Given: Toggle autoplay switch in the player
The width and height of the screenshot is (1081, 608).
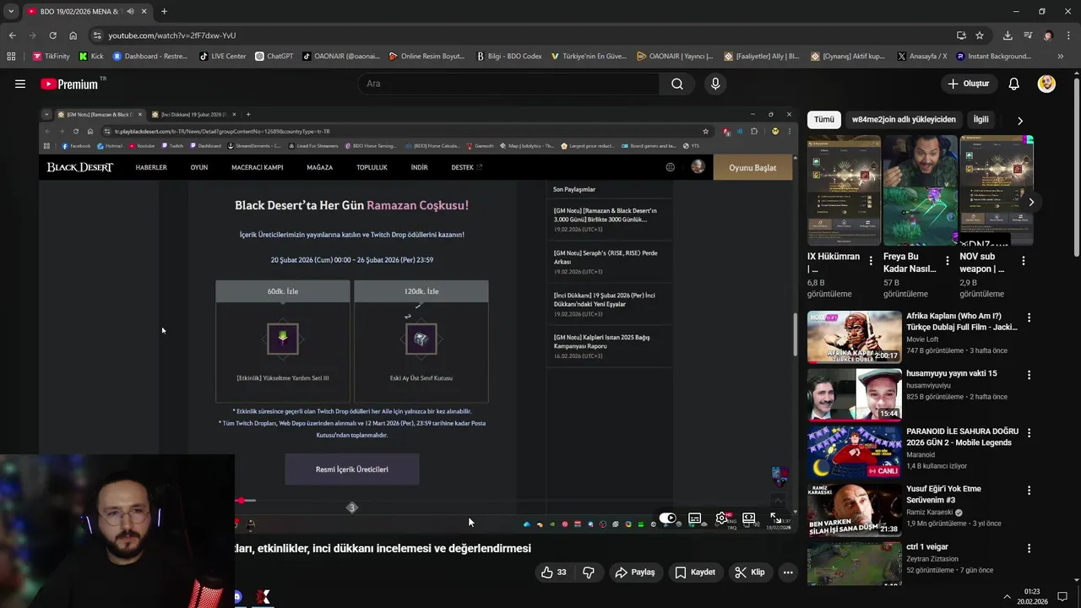Looking at the screenshot, I should (667, 518).
